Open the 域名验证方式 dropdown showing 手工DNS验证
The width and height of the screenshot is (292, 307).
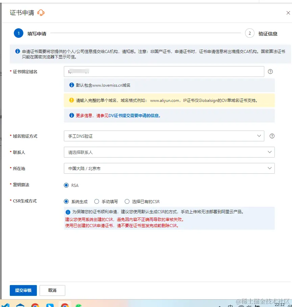(x=164, y=136)
